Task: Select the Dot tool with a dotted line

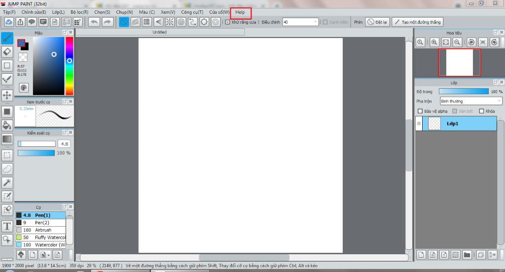Action: coord(7,79)
